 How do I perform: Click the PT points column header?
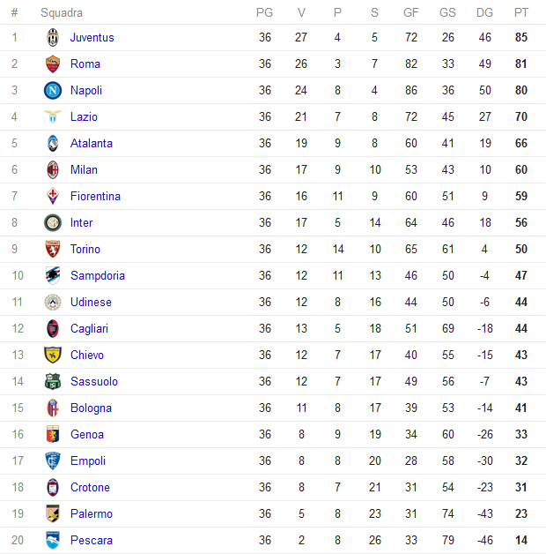pos(521,12)
